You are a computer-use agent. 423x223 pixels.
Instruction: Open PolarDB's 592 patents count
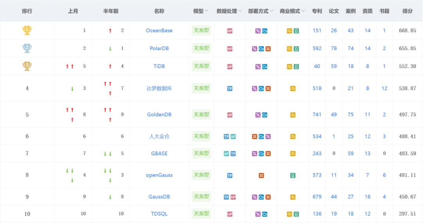tap(317, 48)
